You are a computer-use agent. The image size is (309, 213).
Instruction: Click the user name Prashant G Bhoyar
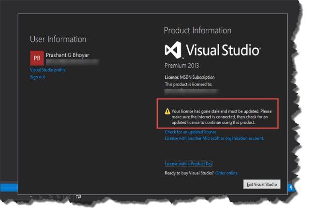(68, 55)
